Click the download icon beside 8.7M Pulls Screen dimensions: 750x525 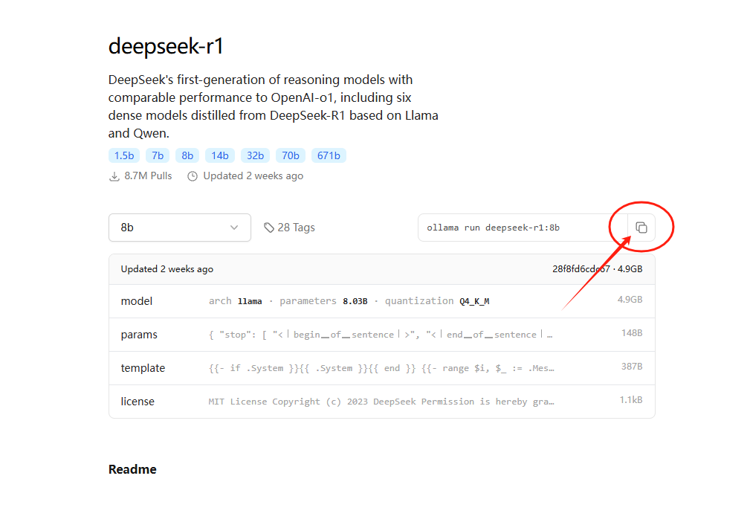click(114, 176)
